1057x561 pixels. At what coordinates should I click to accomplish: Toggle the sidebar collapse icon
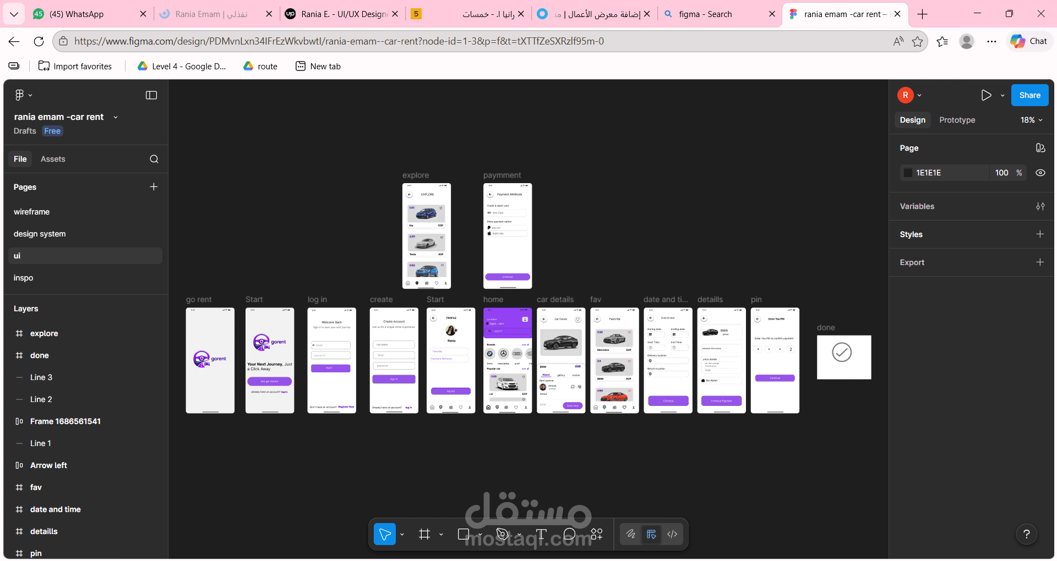click(x=151, y=95)
